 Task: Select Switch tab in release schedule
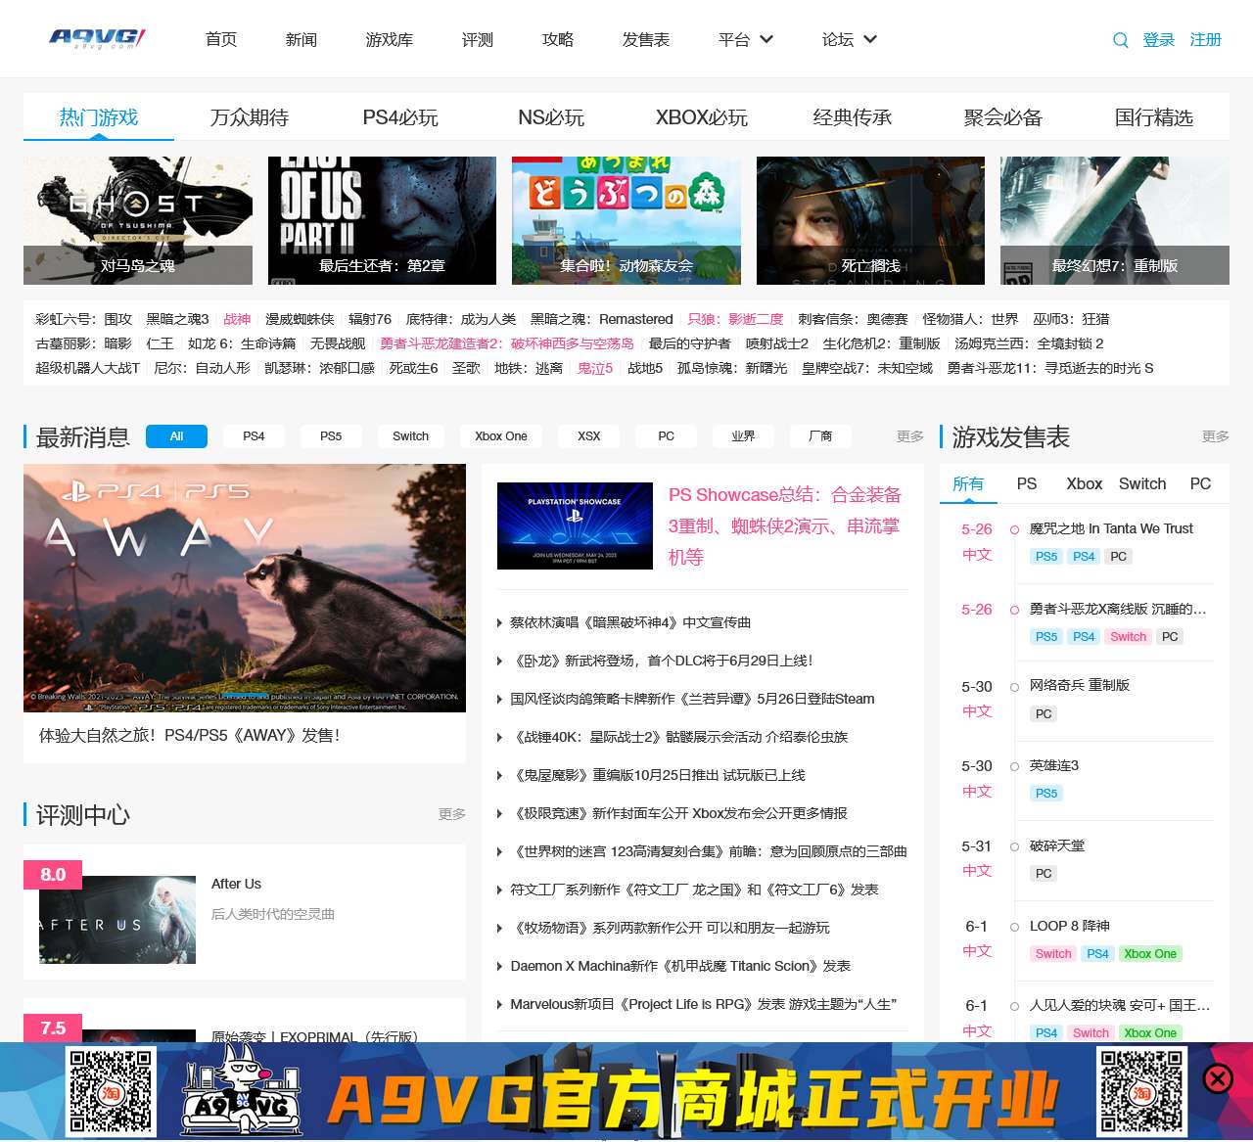[1142, 483]
